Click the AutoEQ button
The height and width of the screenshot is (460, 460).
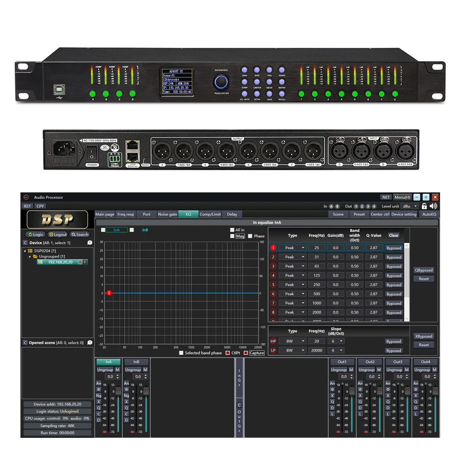click(x=429, y=214)
